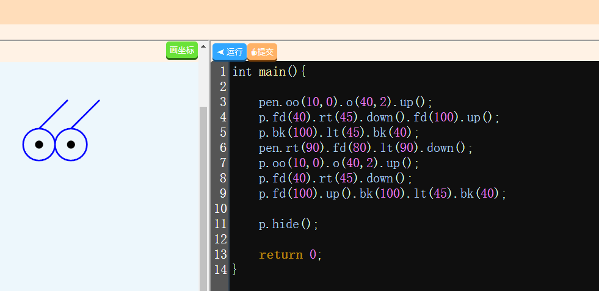Click code line 'p.fd(40).rt(45).down().fd(100).up();'

coord(379,117)
